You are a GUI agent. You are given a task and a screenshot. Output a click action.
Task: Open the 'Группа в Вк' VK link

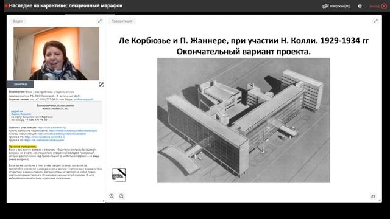44,141
